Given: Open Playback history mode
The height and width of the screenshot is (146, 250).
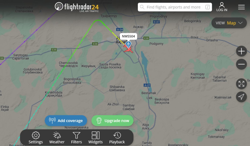Looking at the screenshot, I should (117, 138).
